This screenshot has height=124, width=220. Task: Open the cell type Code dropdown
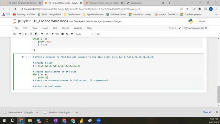pyautogui.click(x=85, y=34)
